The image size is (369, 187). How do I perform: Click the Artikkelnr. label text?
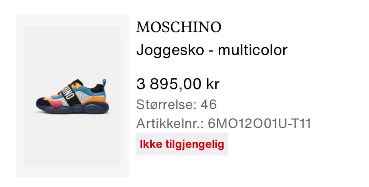(x=170, y=124)
